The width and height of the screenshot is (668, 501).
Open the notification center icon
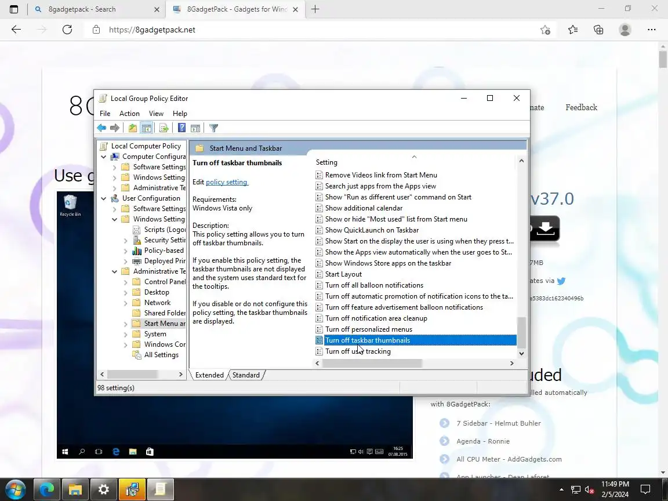645,489
